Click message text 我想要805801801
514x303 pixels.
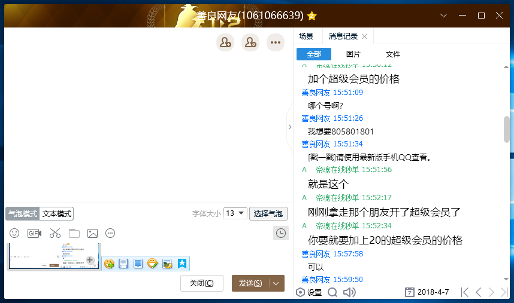pos(341,131)
